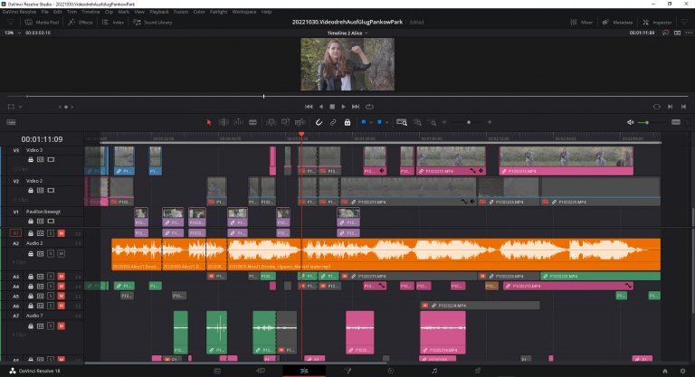Toggle the magnet Snapping icon
Screen dimensions: 695x377
[x=319, y=121]
